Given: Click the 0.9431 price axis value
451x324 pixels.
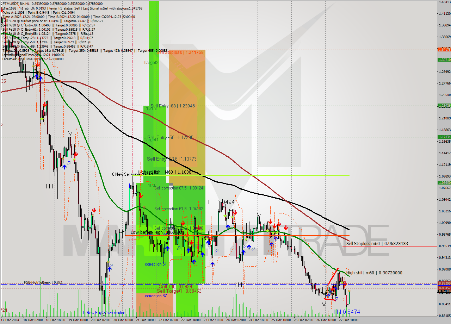Looking at the screenshot, I should click(444, 257).
